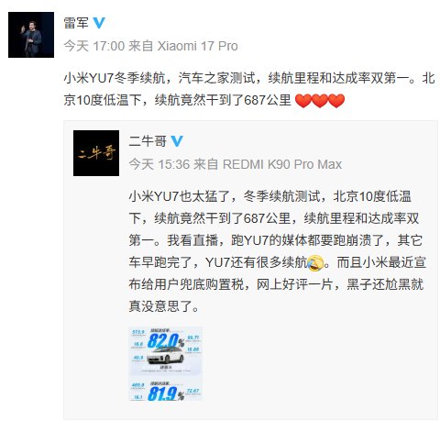Click the last red heart emoji
Image resolution: width=440 pixels, height=421 pixels.
coord(336,101)
